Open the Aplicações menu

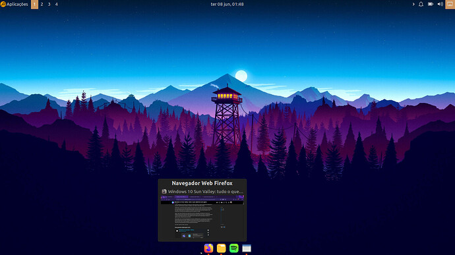(15, 5)
